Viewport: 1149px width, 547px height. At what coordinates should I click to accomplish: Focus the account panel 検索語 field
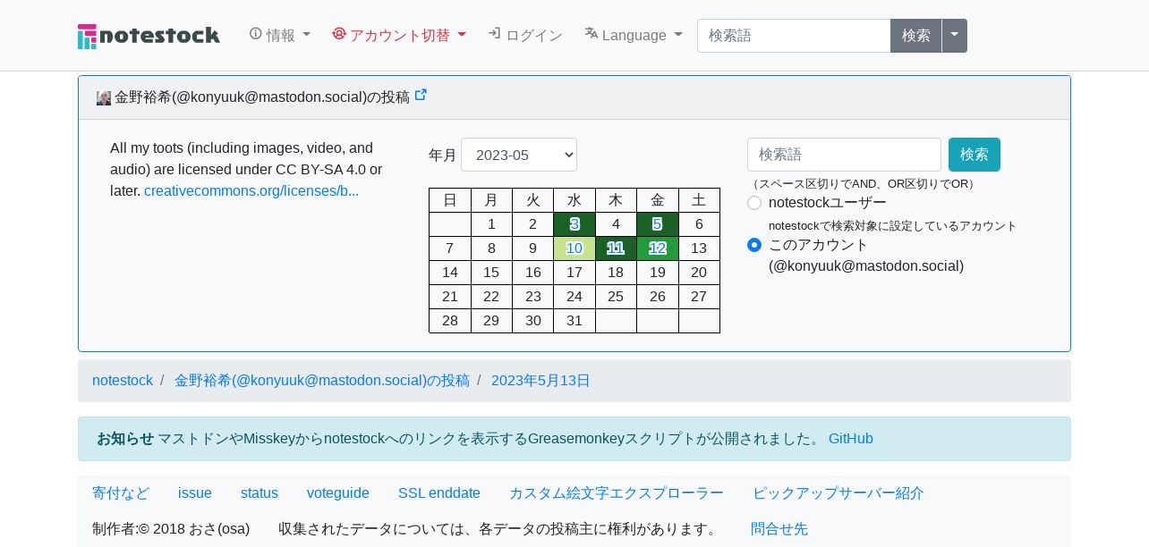(844, 155)
